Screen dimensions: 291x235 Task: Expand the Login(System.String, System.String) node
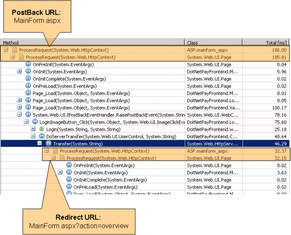33,129
